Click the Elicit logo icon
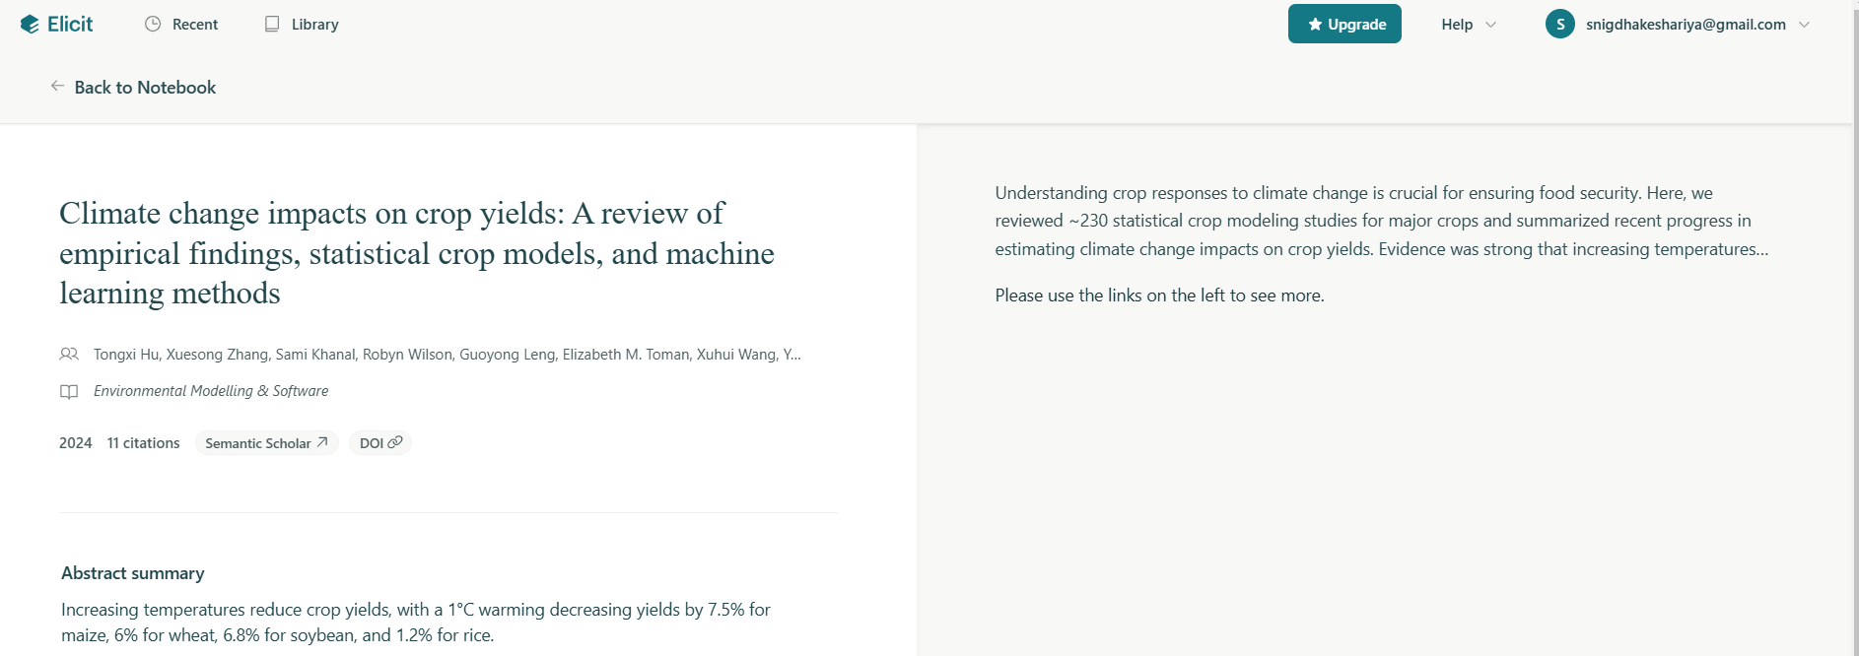The height and width of the screenshot is (656, 1859). 30,25
